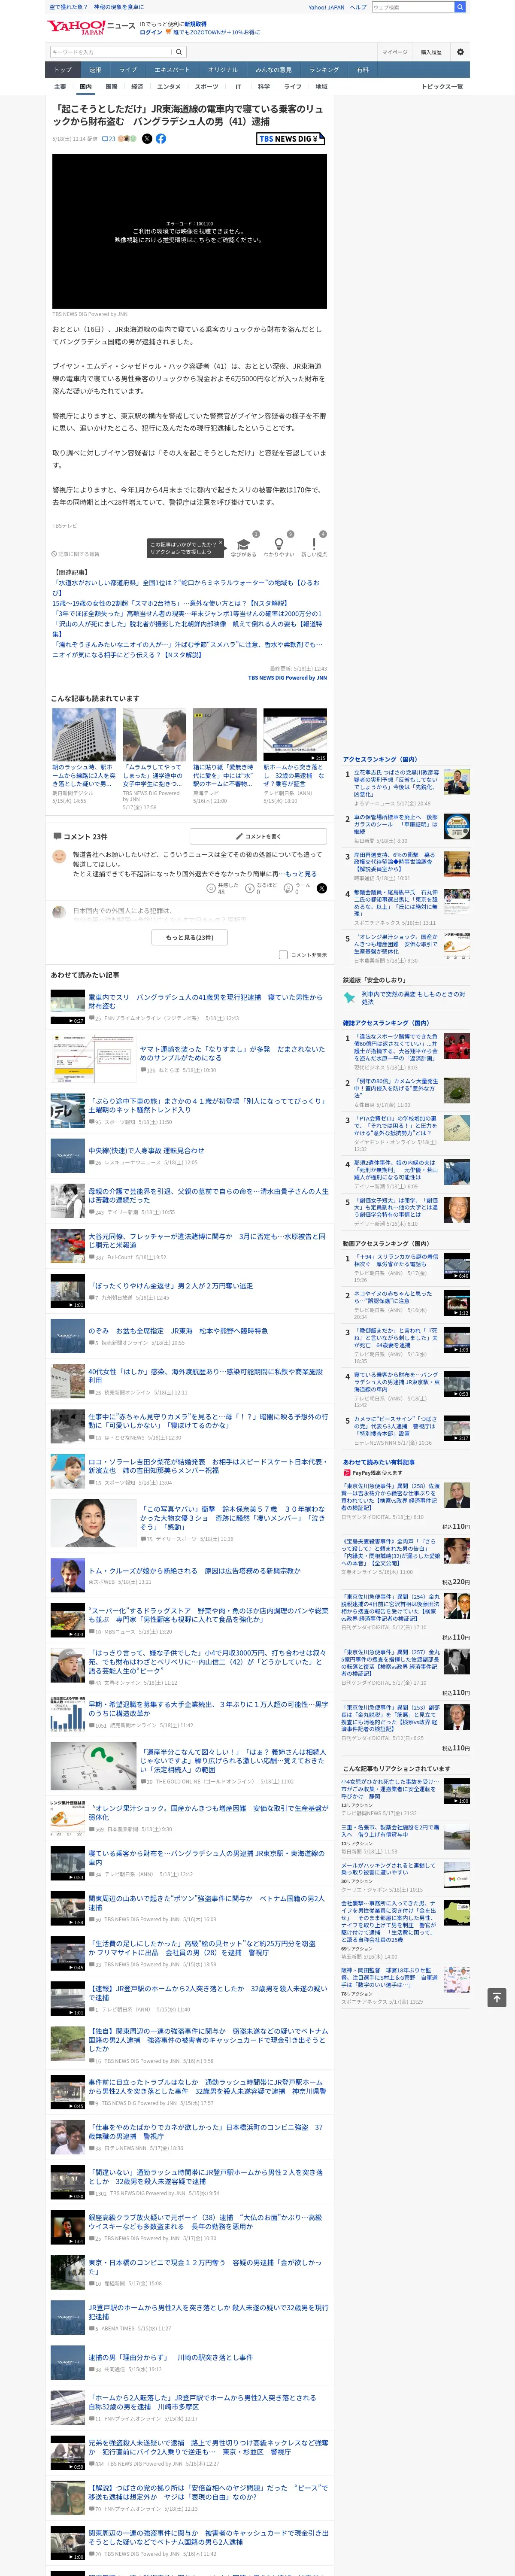
Task: Open 購入履歴 link
Action: [x=431, y=52]
